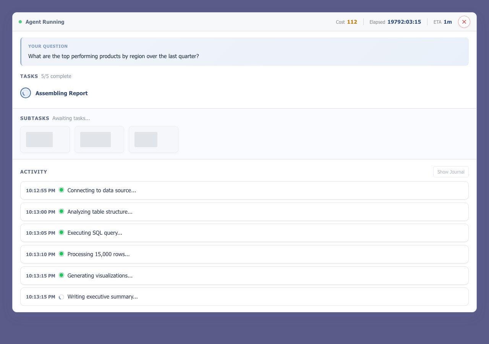Viewport: 489px width, 344px height.
Task: Expand the Connecting to data source activity entry
Action: pyautogui.click(x=244, y=190)
